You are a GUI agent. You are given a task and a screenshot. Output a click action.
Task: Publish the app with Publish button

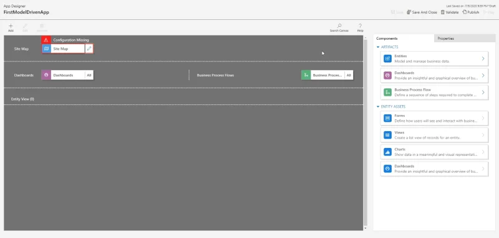471,12
